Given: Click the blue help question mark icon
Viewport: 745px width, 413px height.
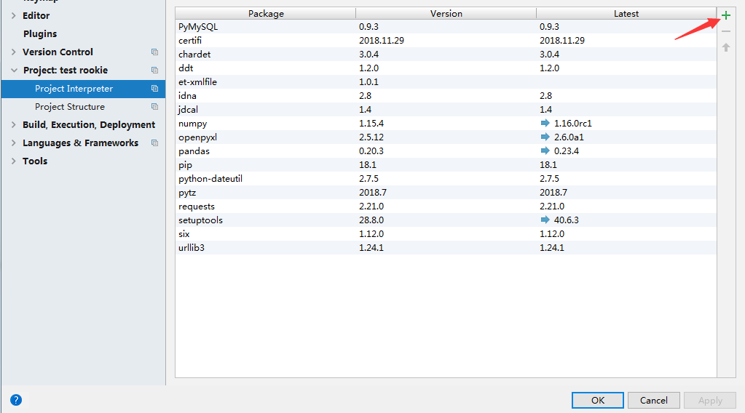Looking at the screenshot, I should point(16,399).
